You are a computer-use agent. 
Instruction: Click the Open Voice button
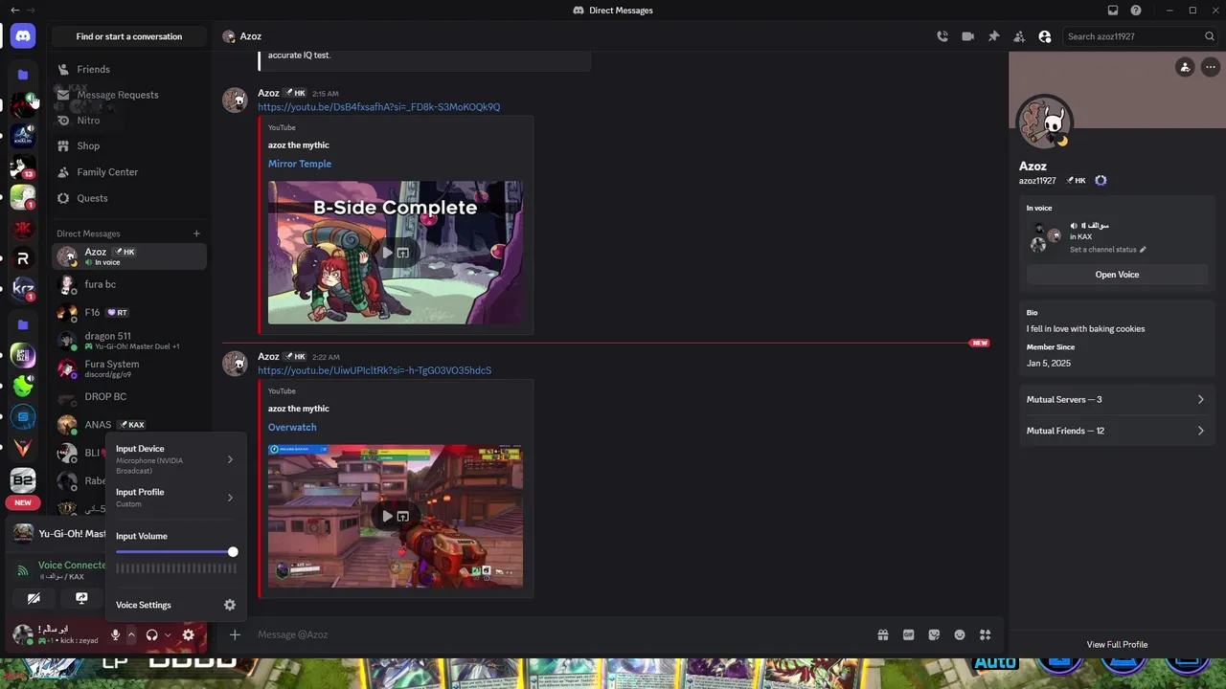pos(1117,275)
